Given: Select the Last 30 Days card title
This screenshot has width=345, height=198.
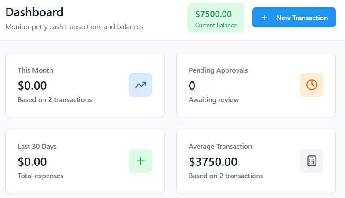Looking at the screenshot, I should click(x=37, y=147).
